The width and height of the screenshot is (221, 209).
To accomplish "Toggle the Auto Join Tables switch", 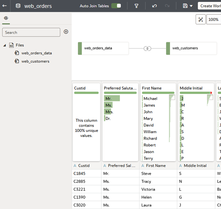I will click(x=116, y=6).
